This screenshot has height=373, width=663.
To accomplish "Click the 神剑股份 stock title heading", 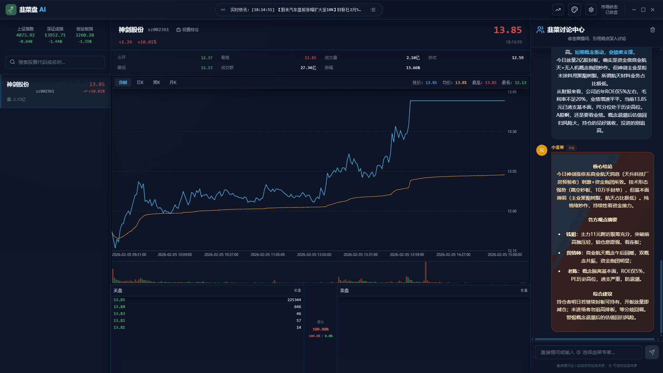I will pyautogui.click(x=131, y=30).
